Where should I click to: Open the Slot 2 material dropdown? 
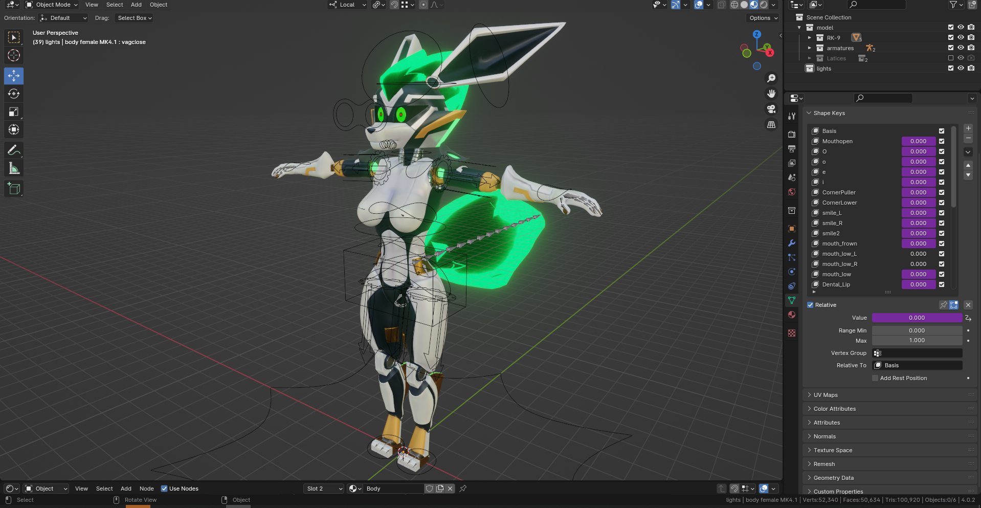click(x=324, y=489)
